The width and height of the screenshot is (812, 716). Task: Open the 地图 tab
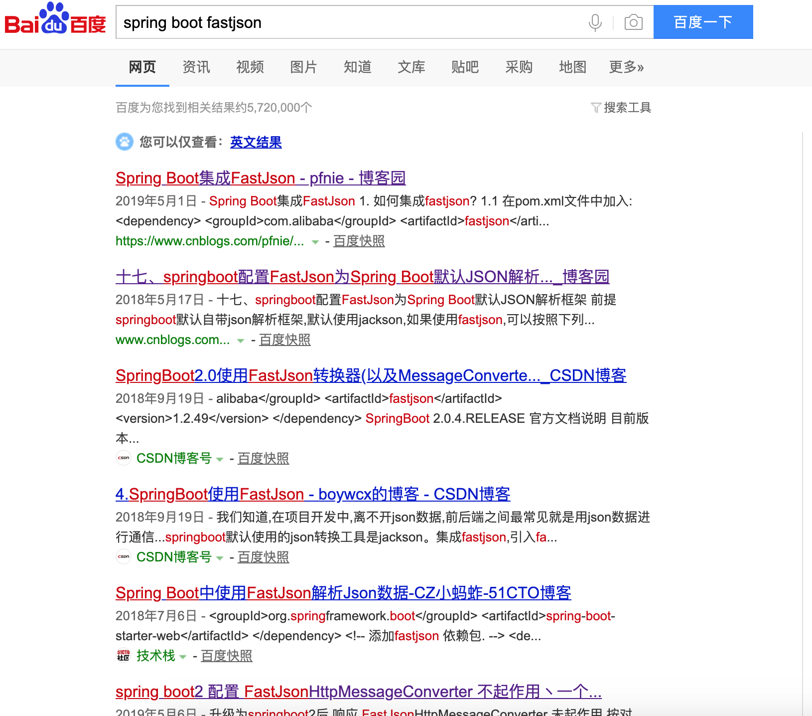[573, 67]
